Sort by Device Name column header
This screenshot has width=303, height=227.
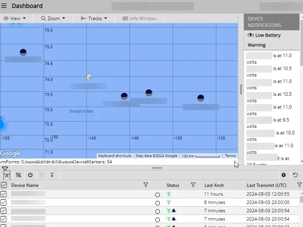pos(25,185)
